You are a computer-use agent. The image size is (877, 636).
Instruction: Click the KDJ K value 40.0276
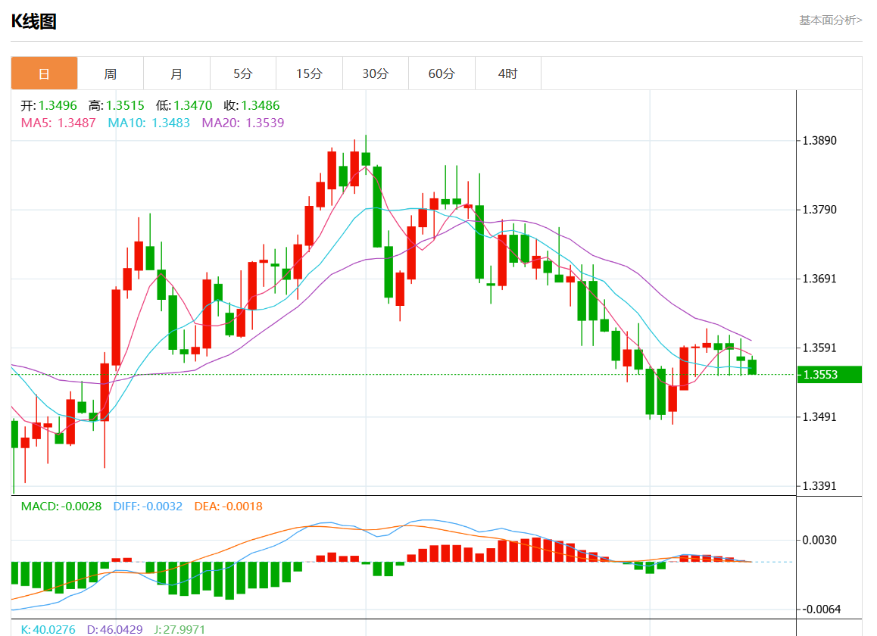[48, 629]
